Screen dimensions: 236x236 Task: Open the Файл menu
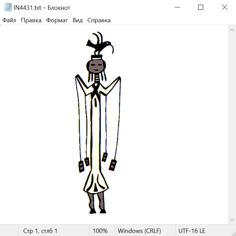tap(9, 20)
